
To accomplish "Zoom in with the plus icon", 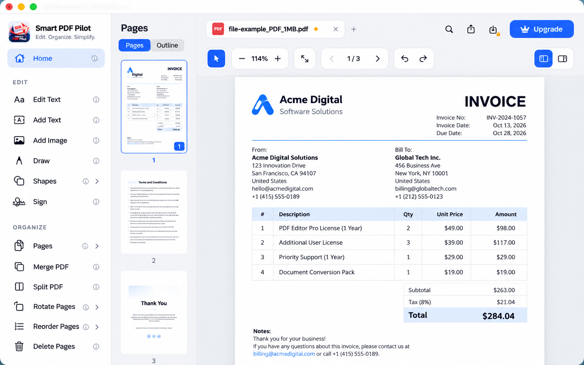I will pyautogui.click(x=278, y=59).
